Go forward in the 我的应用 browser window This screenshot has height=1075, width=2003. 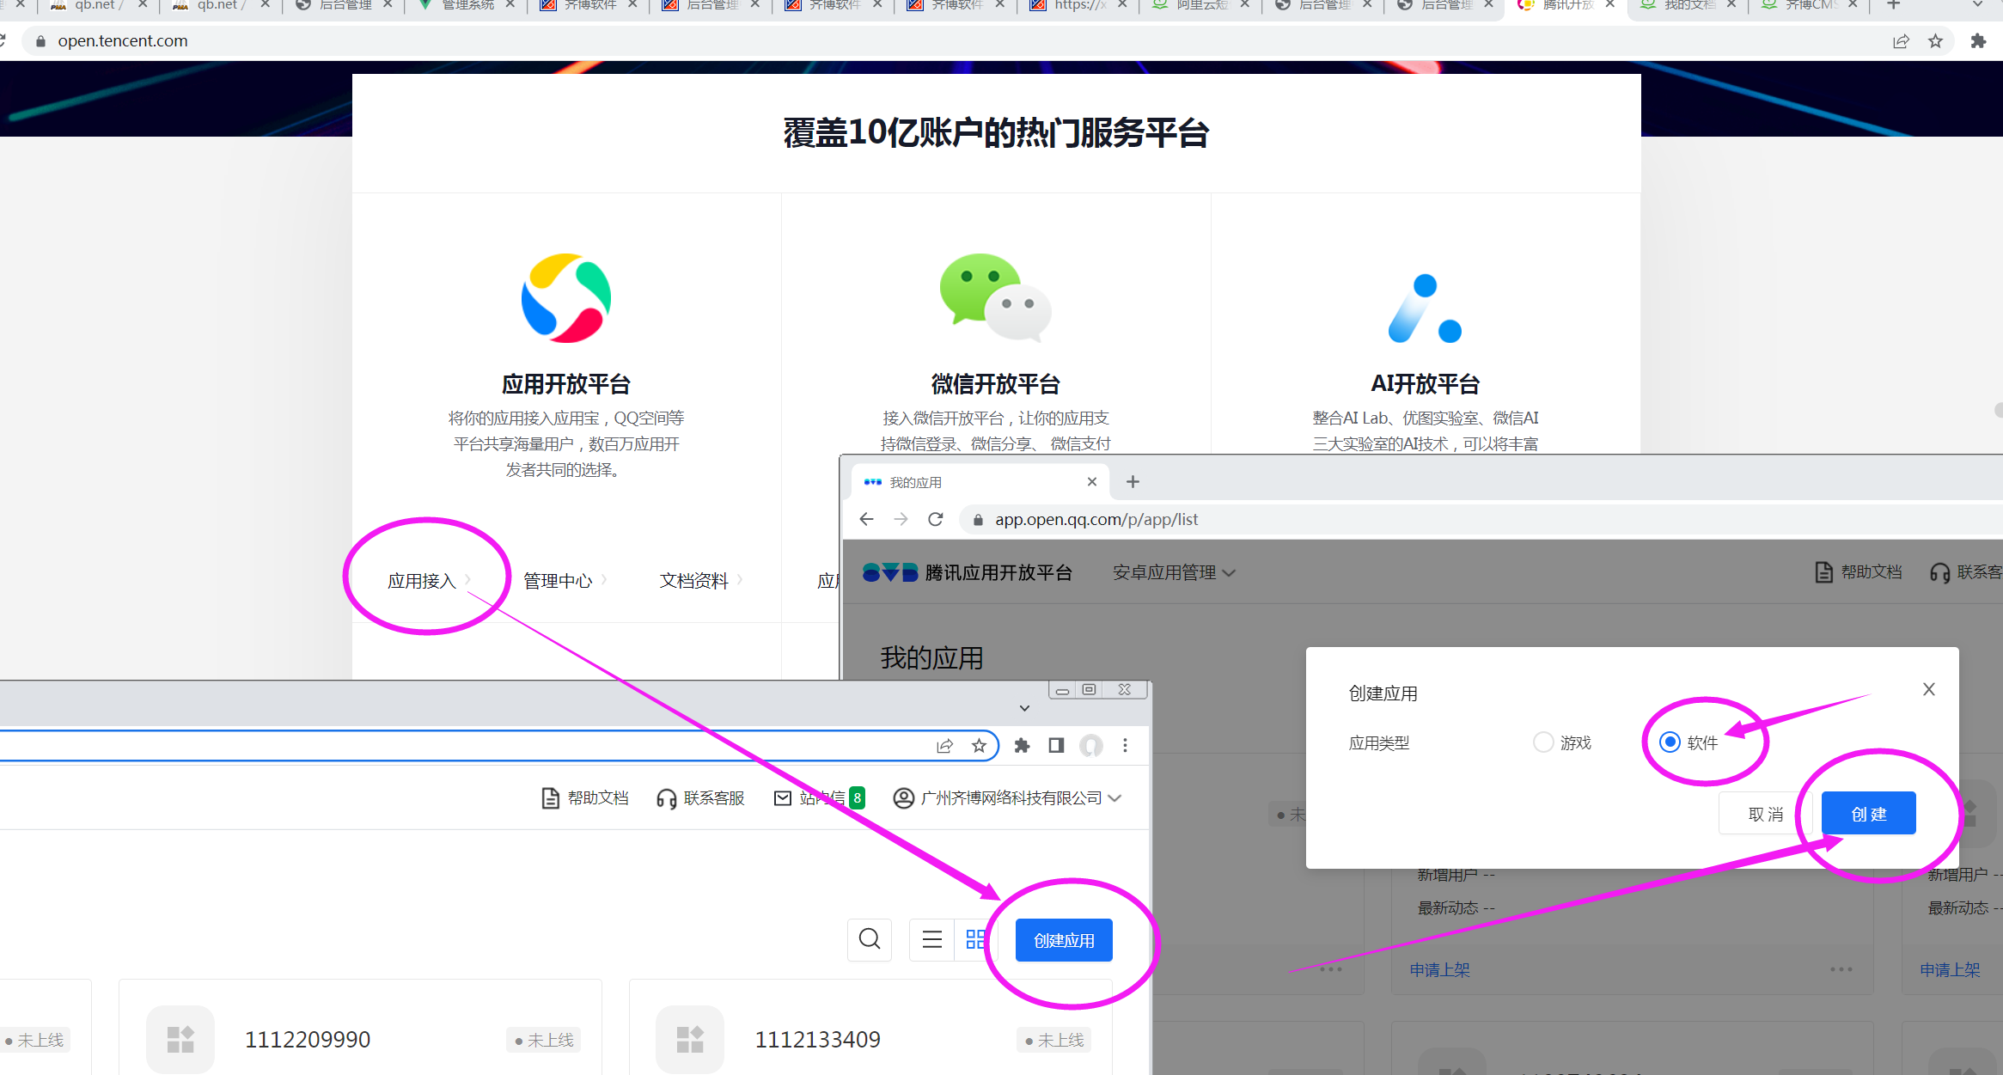901,519
